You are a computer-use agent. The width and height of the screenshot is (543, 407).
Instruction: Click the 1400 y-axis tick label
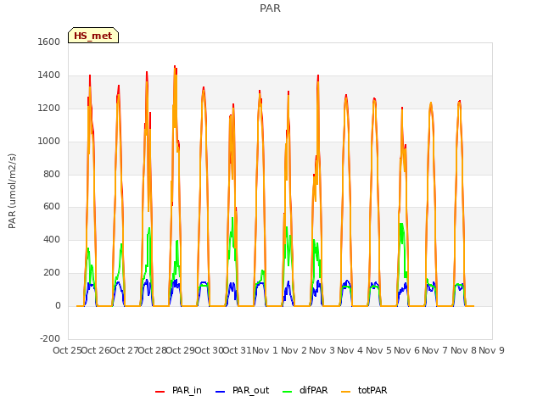point(49,75)
